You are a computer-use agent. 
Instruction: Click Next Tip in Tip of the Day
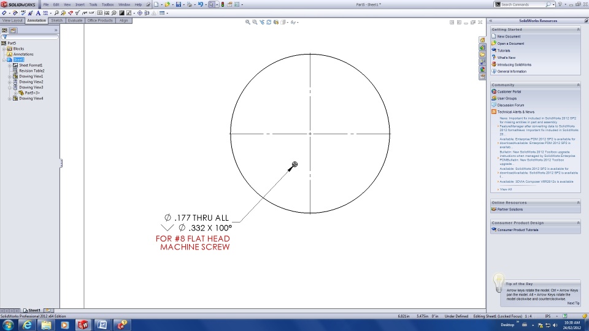(x=573, y=303)
